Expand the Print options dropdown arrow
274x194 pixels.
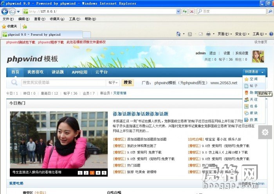point(214,34)
